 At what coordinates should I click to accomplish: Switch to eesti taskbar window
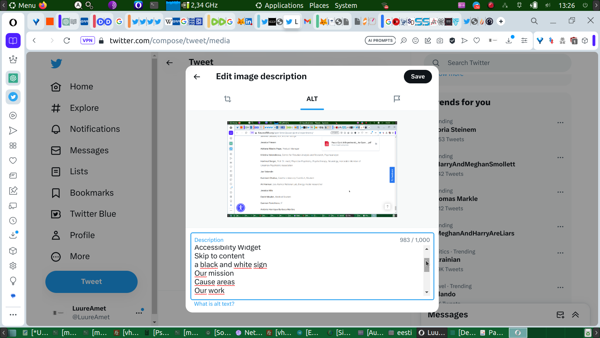[400, 333]
